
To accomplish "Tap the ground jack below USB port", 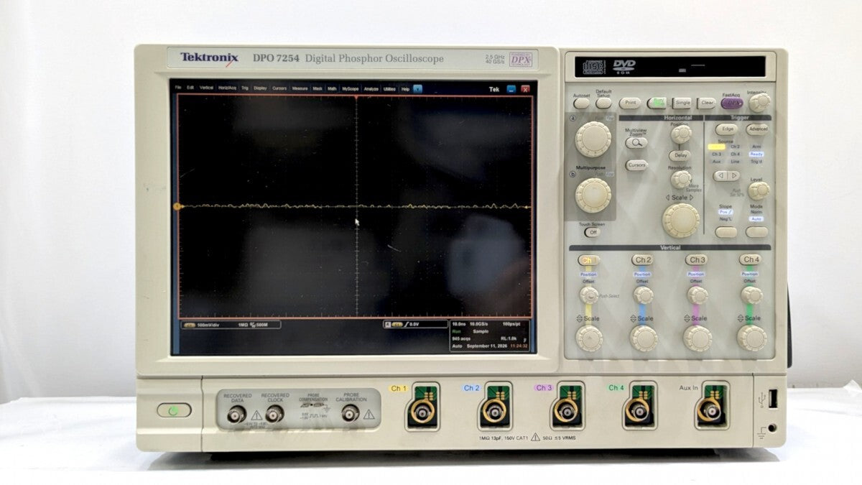I will pos(772,428).
